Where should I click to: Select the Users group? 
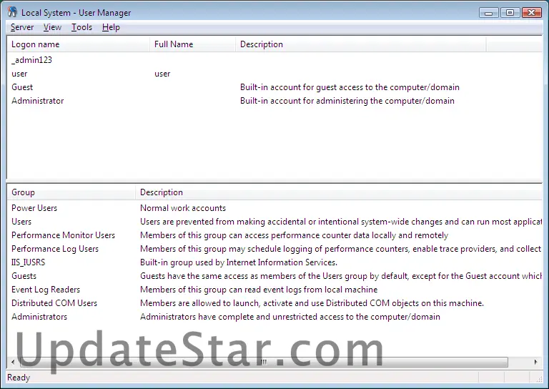point(21,222)
